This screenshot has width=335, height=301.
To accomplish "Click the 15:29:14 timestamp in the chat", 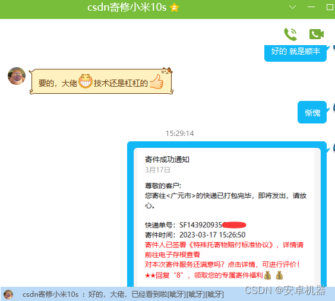I will click(180, 134).
